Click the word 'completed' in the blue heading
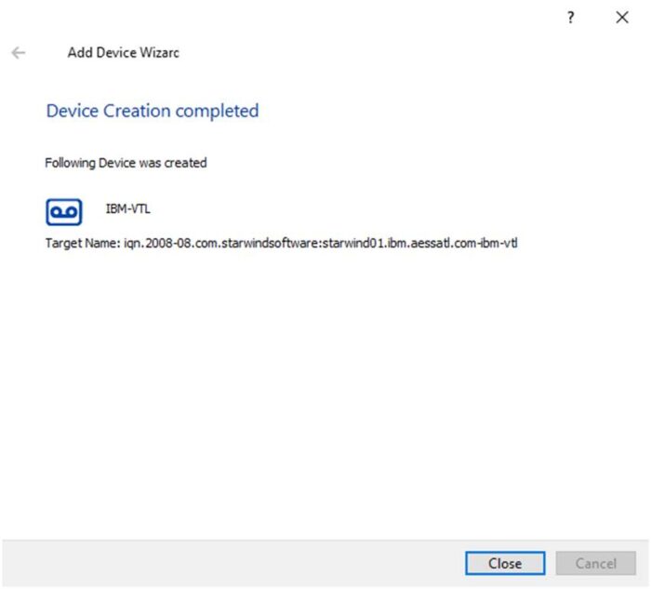Image resolution: width=651 pixels, height=589 pixels. 217,111
